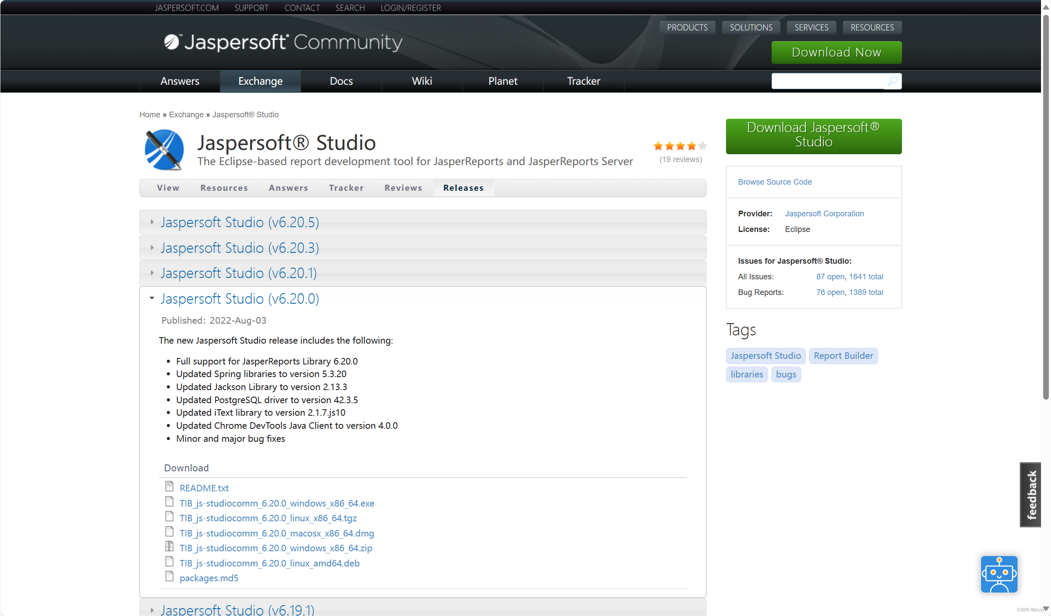
Task: Expand the v6.20.3 release section
Action: [x=239, y=248]
